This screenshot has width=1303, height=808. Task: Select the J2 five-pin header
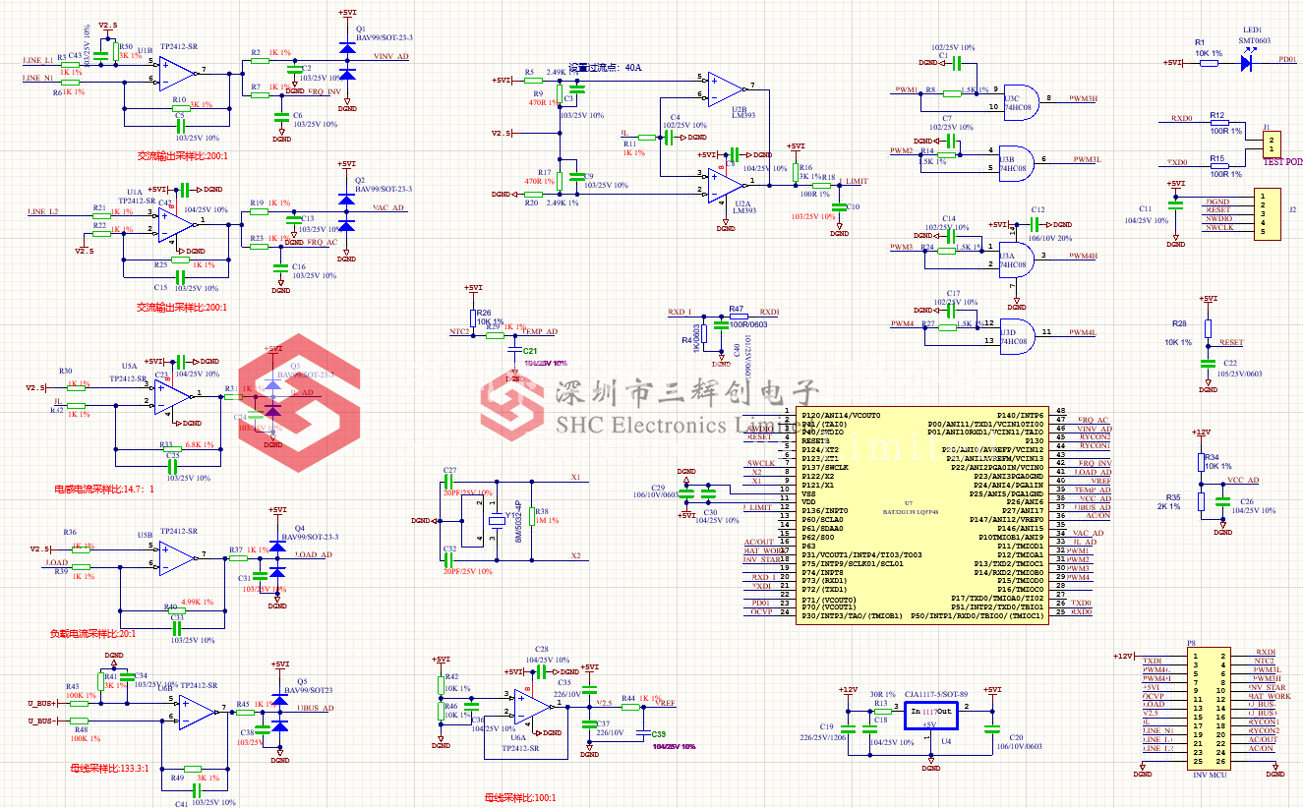point(1266,214)
